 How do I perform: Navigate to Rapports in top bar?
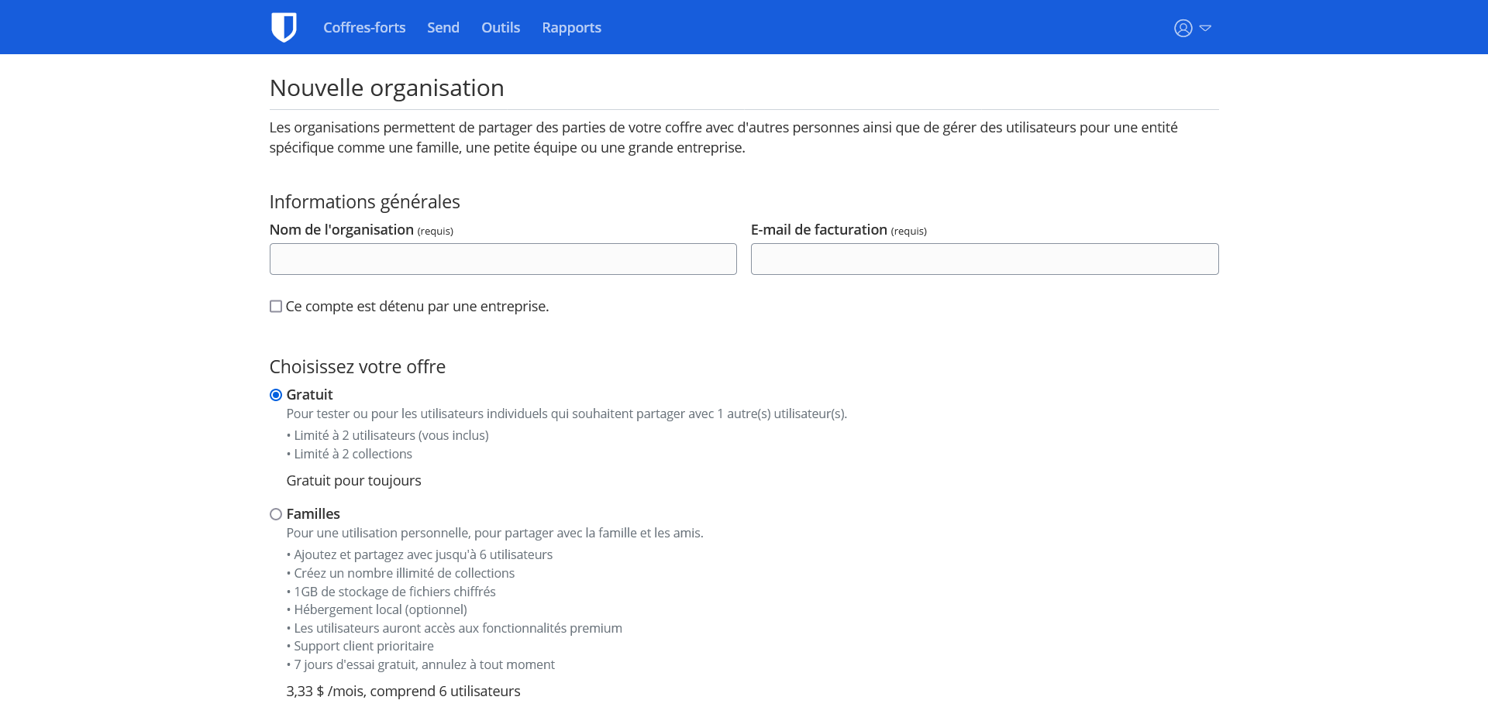571,28
